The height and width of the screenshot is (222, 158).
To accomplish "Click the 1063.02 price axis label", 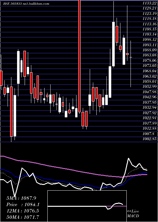I will click(149, 76).
